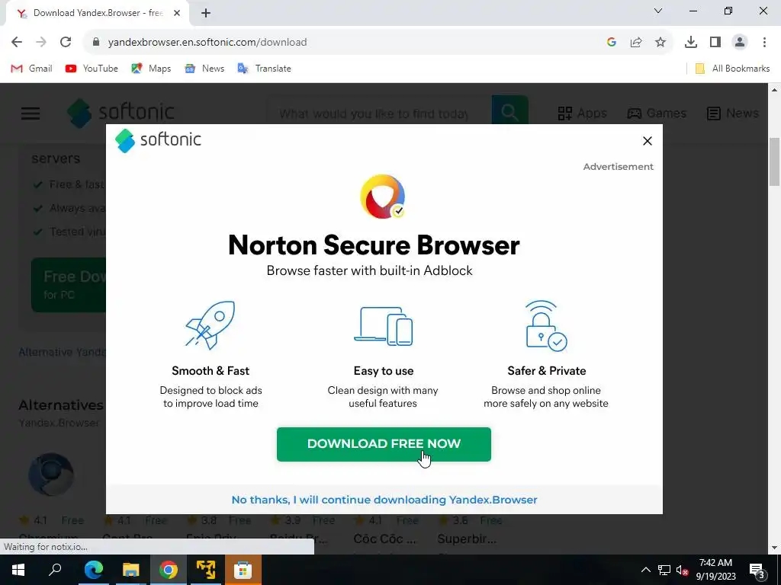Viewport: 781px width, 585px height.
Task: Open Chrome downloads tray
Action: tap(691, 43)
